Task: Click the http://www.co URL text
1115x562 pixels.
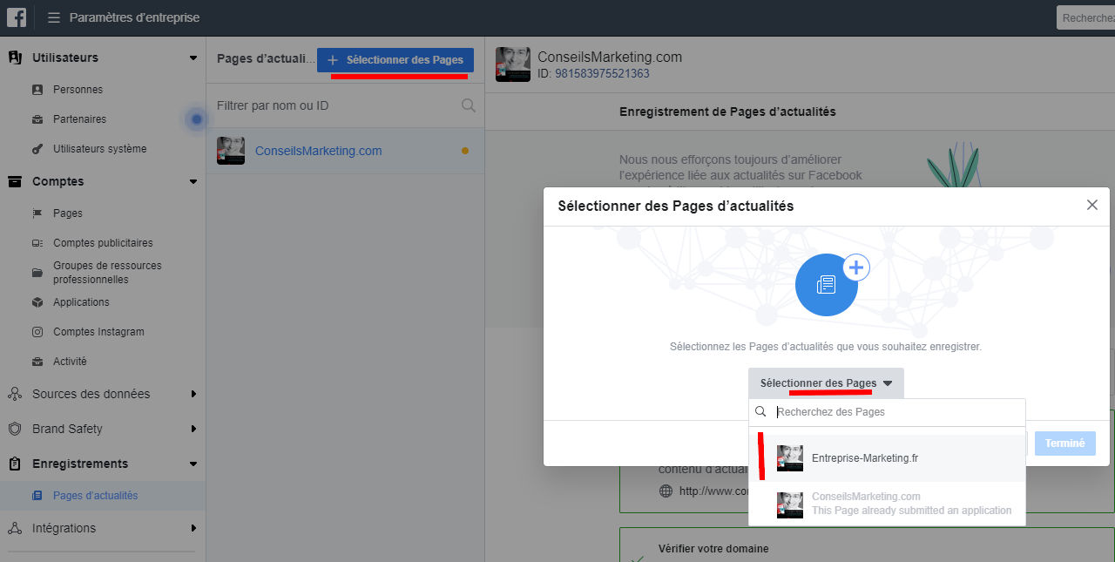Action: click(x=714, y=491)
